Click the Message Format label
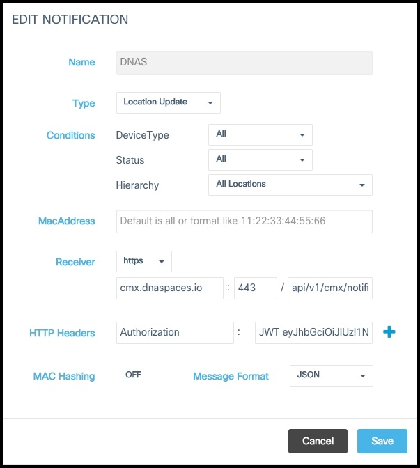This screenshot has height=468, width=420. [x=231, y=376]
